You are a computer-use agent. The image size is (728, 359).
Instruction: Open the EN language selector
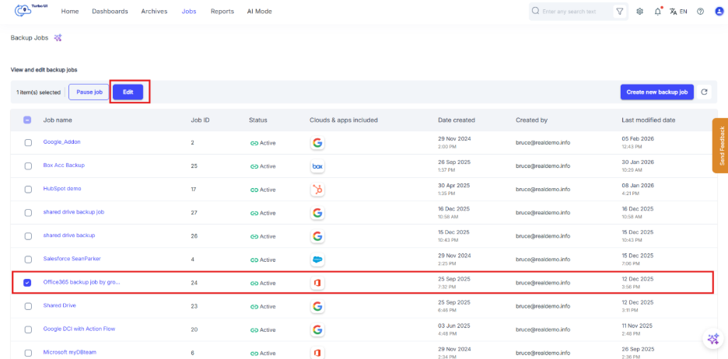pos(678,12)
